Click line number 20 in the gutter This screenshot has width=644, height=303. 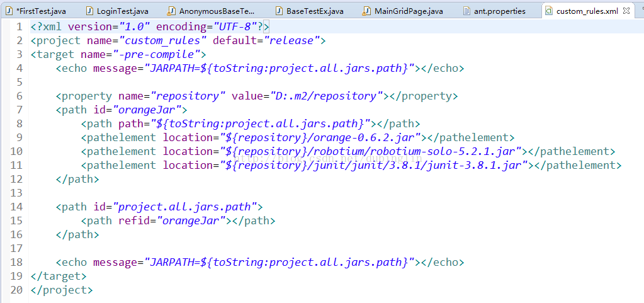point(16,290)
